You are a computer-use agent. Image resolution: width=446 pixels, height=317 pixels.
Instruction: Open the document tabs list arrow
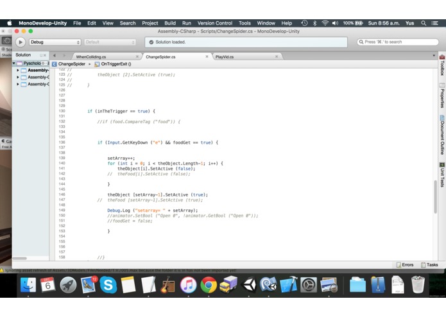(x=434, y=55)
